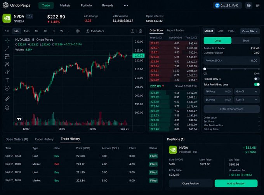This screenshot has width=264, height=195.
Task: Select the Fibonacci retracement tool
Action: tap(7, 56)
